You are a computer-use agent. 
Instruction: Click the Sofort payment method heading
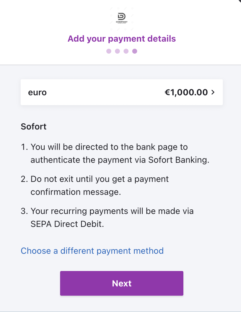[34, 126]
